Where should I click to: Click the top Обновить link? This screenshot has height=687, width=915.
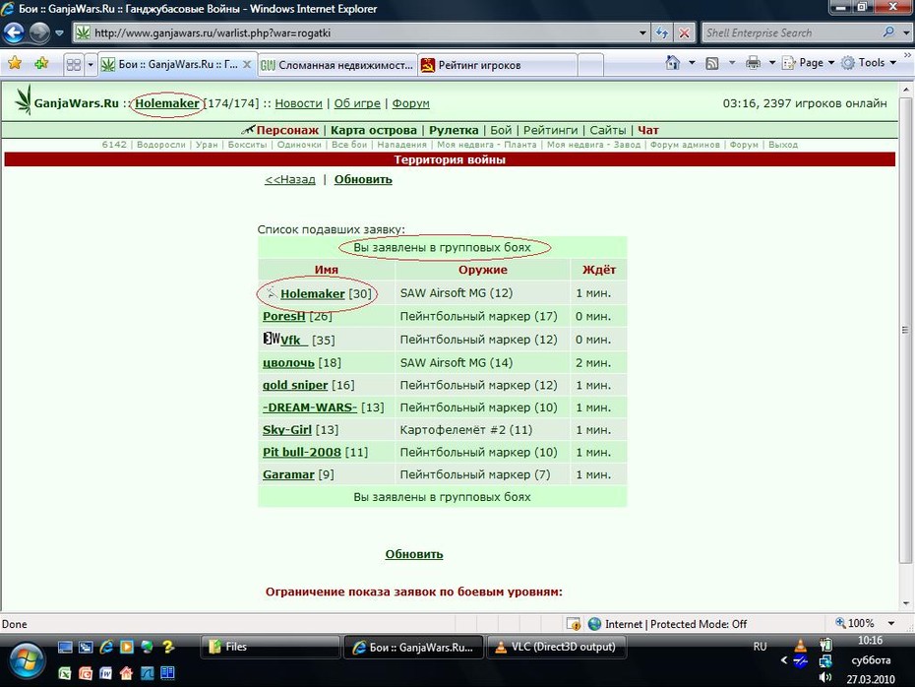363,179
